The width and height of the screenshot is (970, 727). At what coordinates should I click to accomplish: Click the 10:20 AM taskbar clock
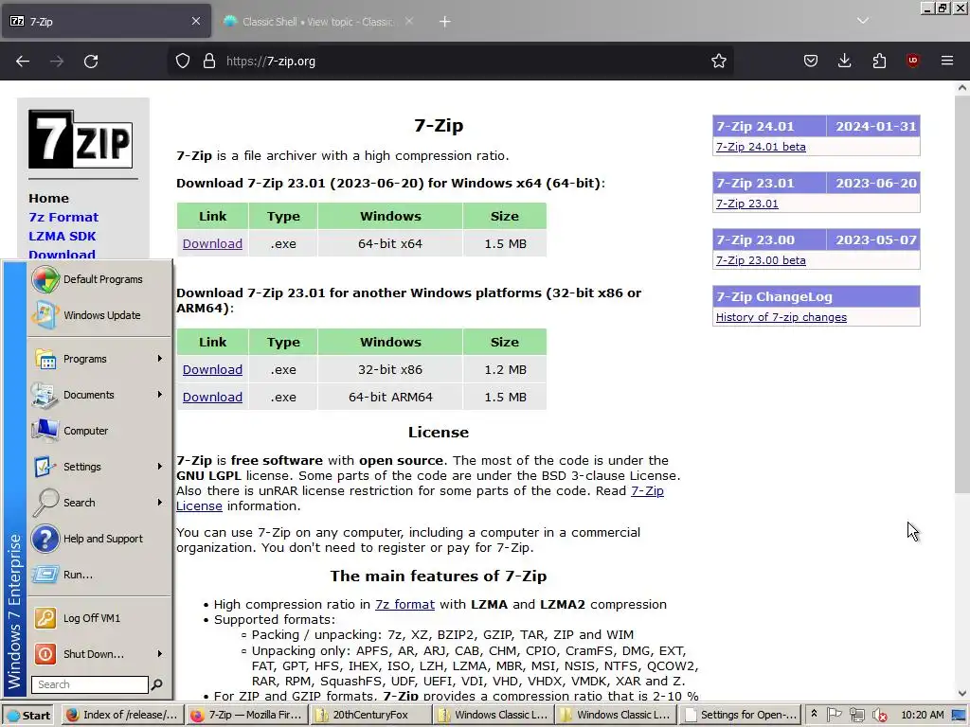pos(923,716)
